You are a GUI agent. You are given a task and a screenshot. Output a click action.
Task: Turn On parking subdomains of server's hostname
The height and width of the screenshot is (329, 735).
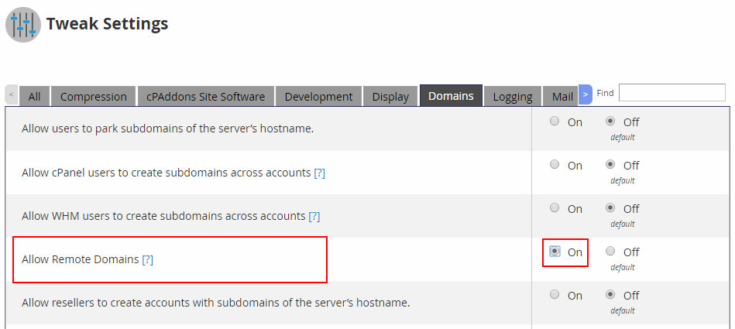[x=555, y=122]
